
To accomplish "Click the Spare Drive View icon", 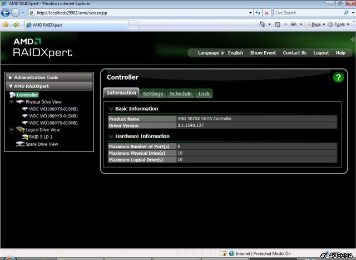I will tap(20, 144).
